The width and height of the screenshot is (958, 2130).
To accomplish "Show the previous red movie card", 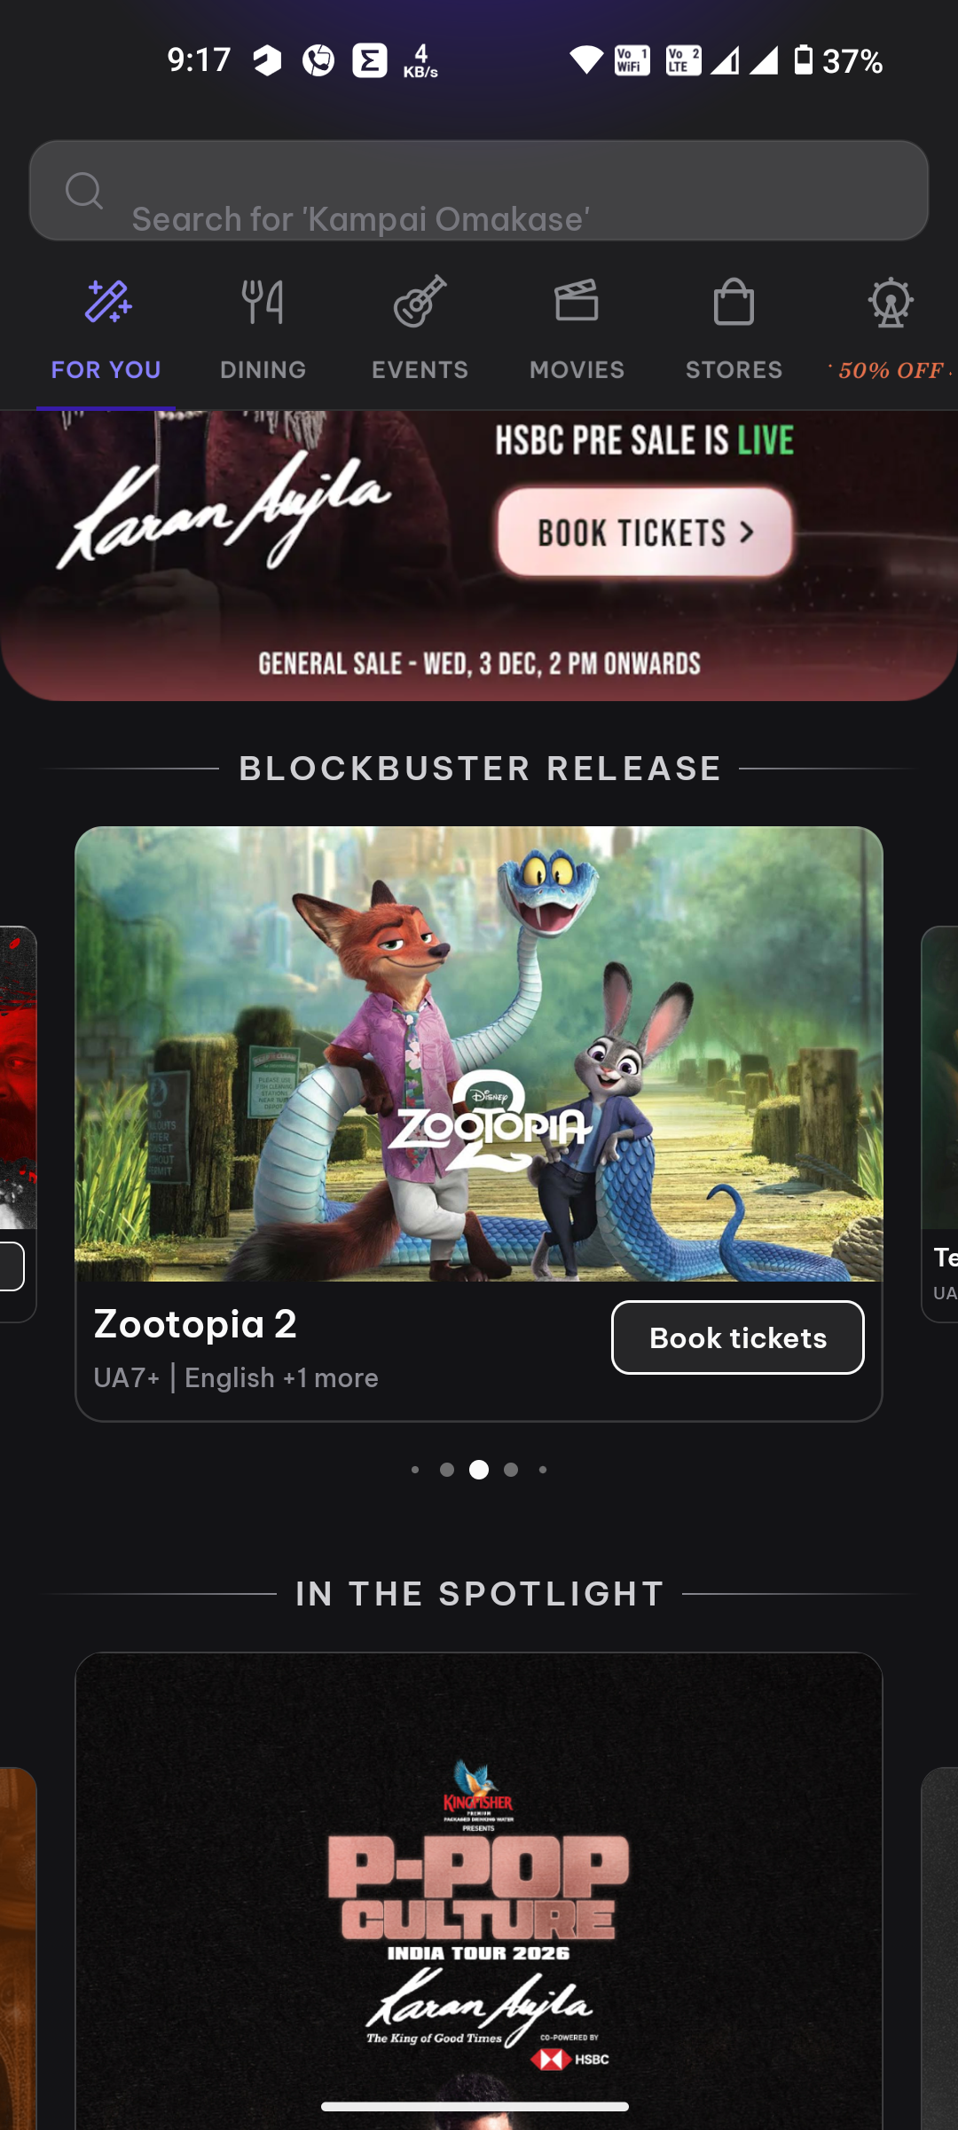I will (x=18, y=1124).
